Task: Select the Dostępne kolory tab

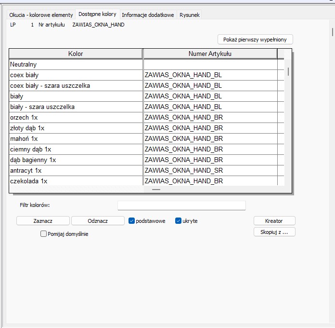Action: pyautogui.click(x=97, y=14)
